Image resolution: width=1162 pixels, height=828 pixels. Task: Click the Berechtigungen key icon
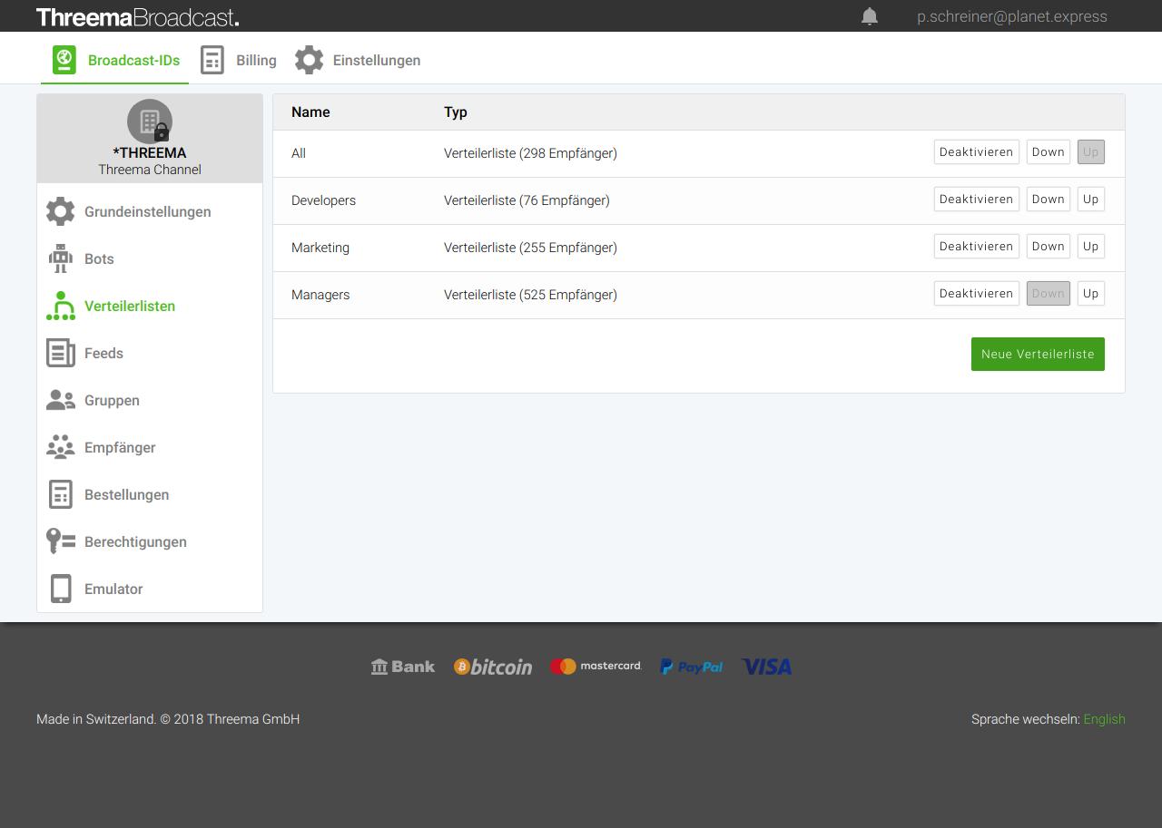point(61,541)
